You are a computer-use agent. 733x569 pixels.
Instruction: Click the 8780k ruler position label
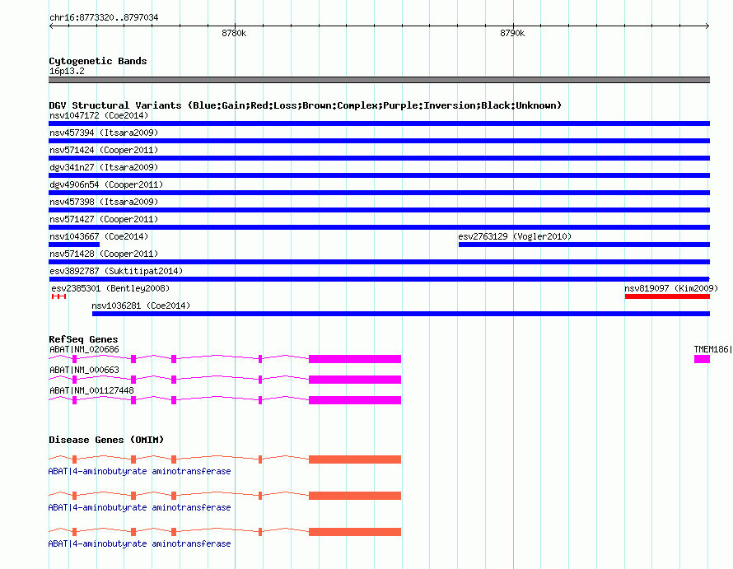(x=234, y=33)
